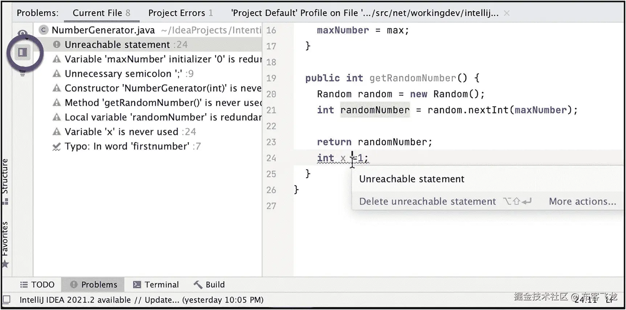Click the NumberGenerator.java class icon
626x310 pixels.
click(x=44, y=30)
